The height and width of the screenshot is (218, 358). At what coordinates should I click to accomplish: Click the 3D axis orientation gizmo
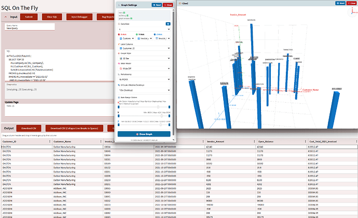point(353,11)
